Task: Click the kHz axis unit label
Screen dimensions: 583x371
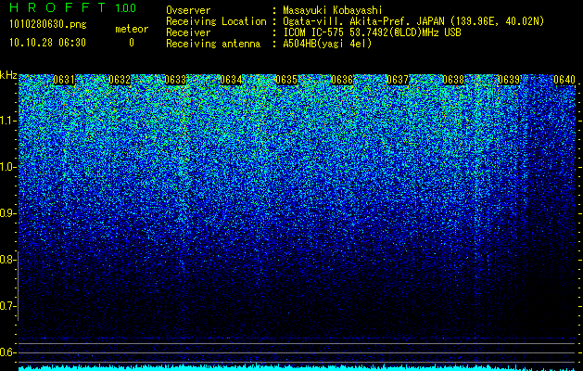Action: click(8, 75)
